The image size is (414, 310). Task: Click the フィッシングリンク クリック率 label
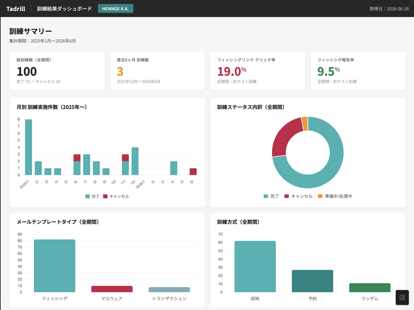tap(246, 60)
